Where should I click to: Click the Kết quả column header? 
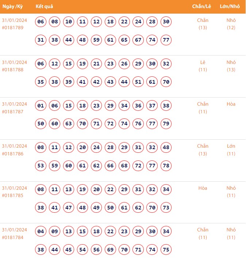[45, 7]
